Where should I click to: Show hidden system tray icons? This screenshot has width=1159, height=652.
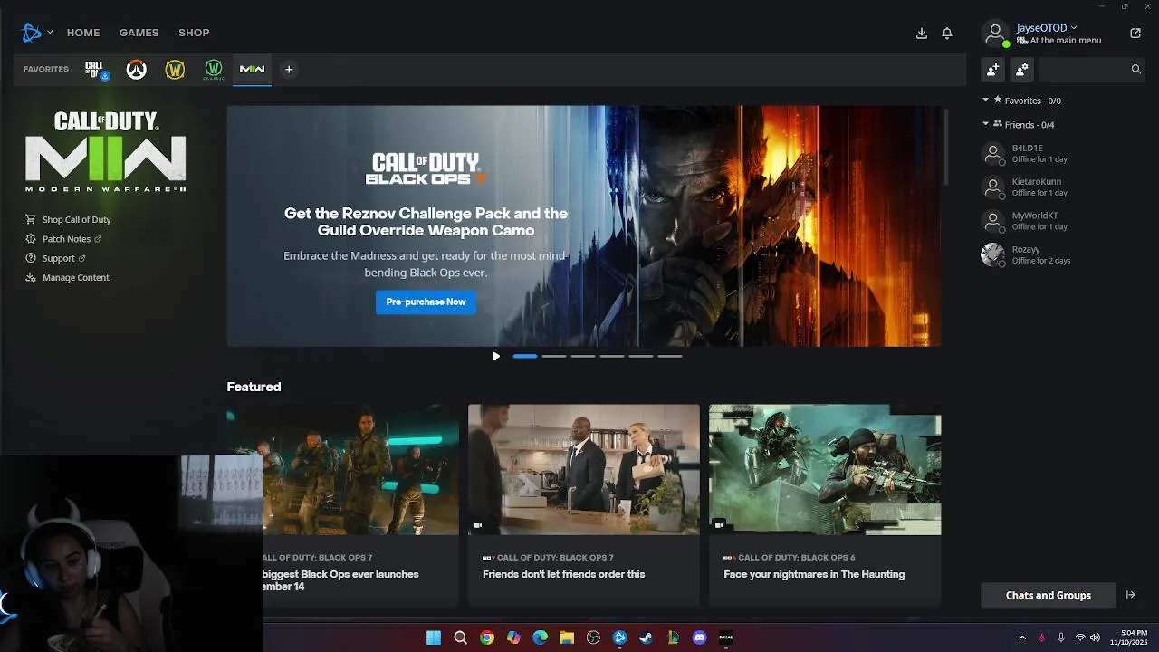1022,638
